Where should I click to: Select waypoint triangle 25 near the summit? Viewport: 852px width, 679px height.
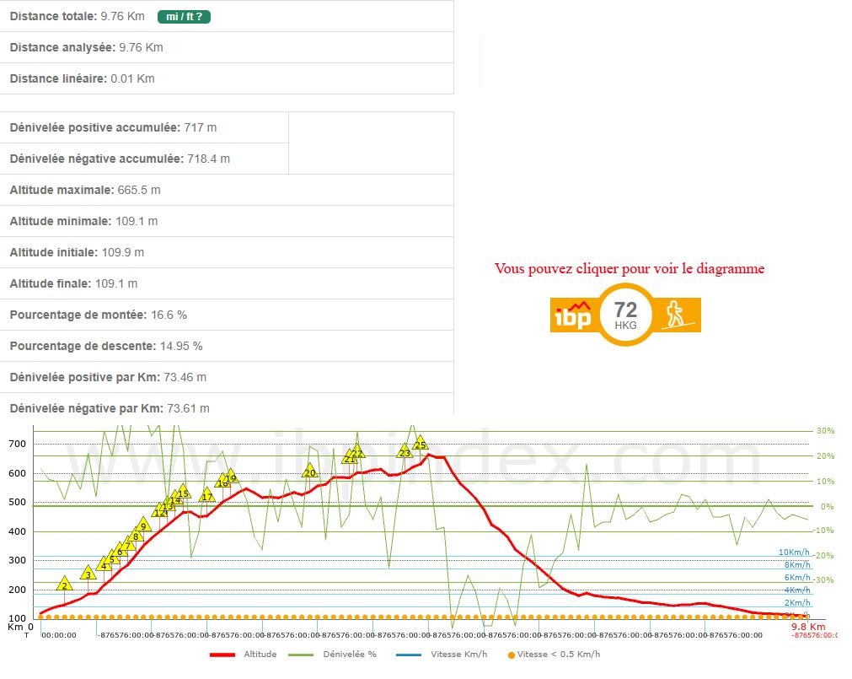[x=421, y=443]
